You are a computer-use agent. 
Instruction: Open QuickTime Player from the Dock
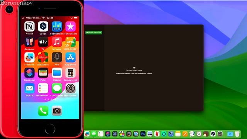tap(136, 134)
